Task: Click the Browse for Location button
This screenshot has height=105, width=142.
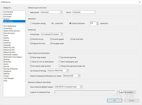Action: pos(126,92)
